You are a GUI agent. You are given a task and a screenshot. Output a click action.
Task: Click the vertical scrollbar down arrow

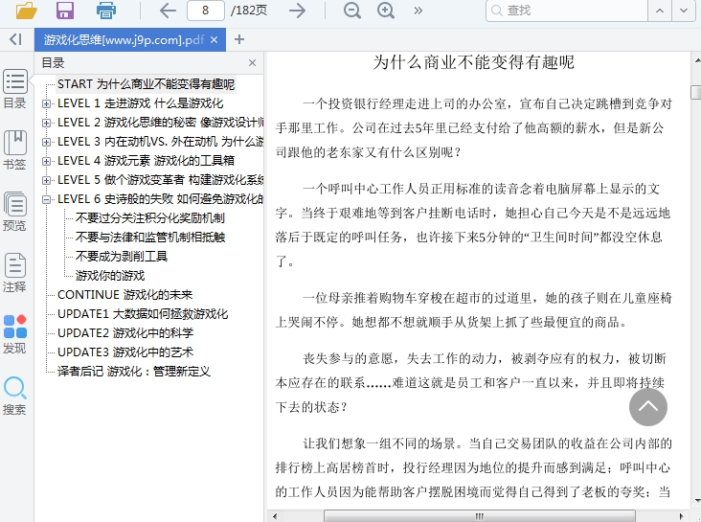coord(697,501)
